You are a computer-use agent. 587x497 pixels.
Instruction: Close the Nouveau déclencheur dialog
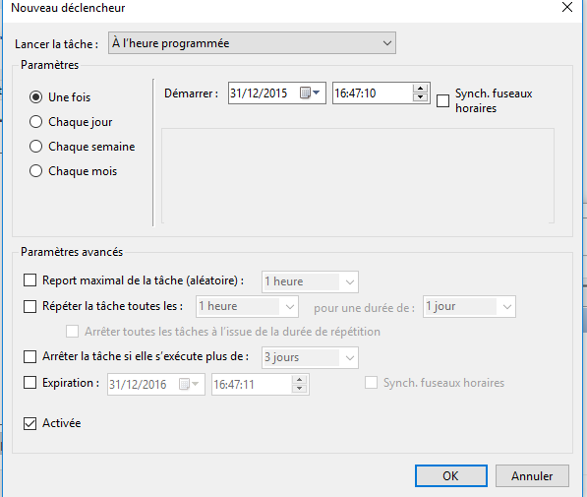coord(567,7)
